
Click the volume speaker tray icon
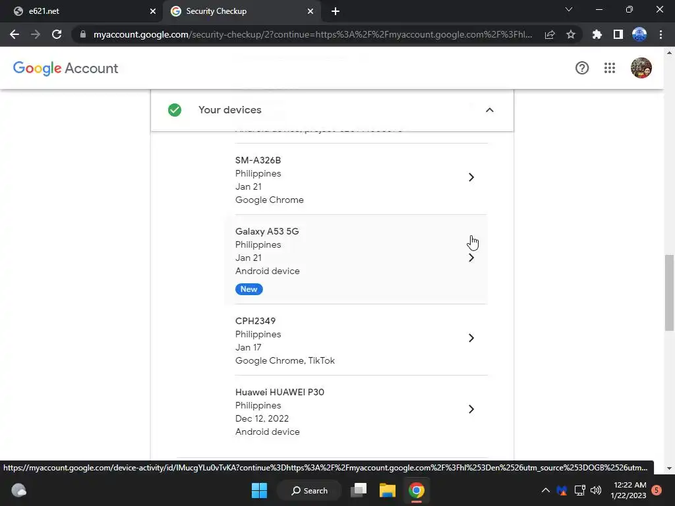point(596,490)
